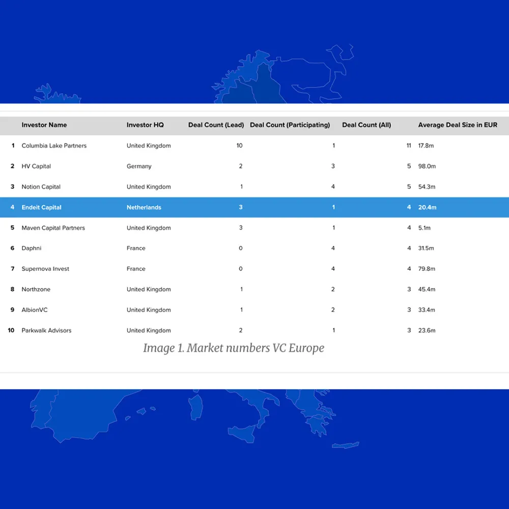The height and width of the screenshot is (509, 509).
Task: Click the average deal size '33.4m'
Action: 427,310
